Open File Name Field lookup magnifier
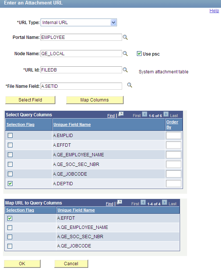Viewport: 221px width, 273px height. 130,85
